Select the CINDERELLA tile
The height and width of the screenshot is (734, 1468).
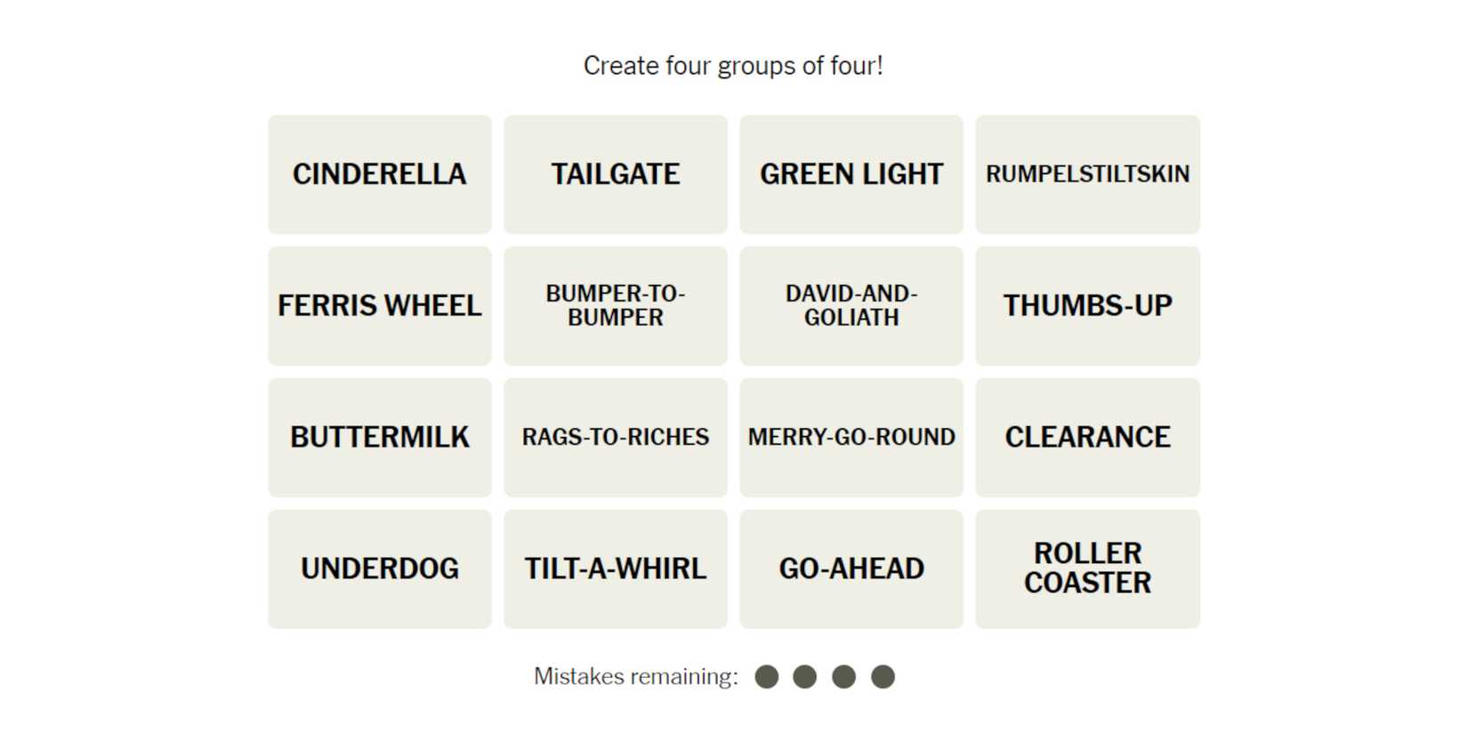[380, 174]
